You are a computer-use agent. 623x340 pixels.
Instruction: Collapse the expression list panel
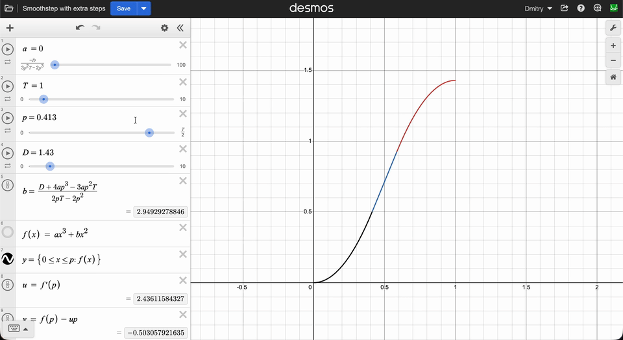(180, 28)
